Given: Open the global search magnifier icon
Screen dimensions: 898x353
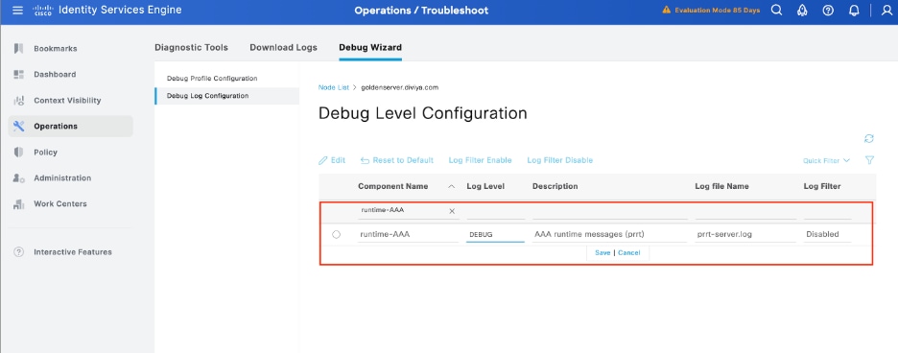Looking at the screenshot, I should point(776,11).
